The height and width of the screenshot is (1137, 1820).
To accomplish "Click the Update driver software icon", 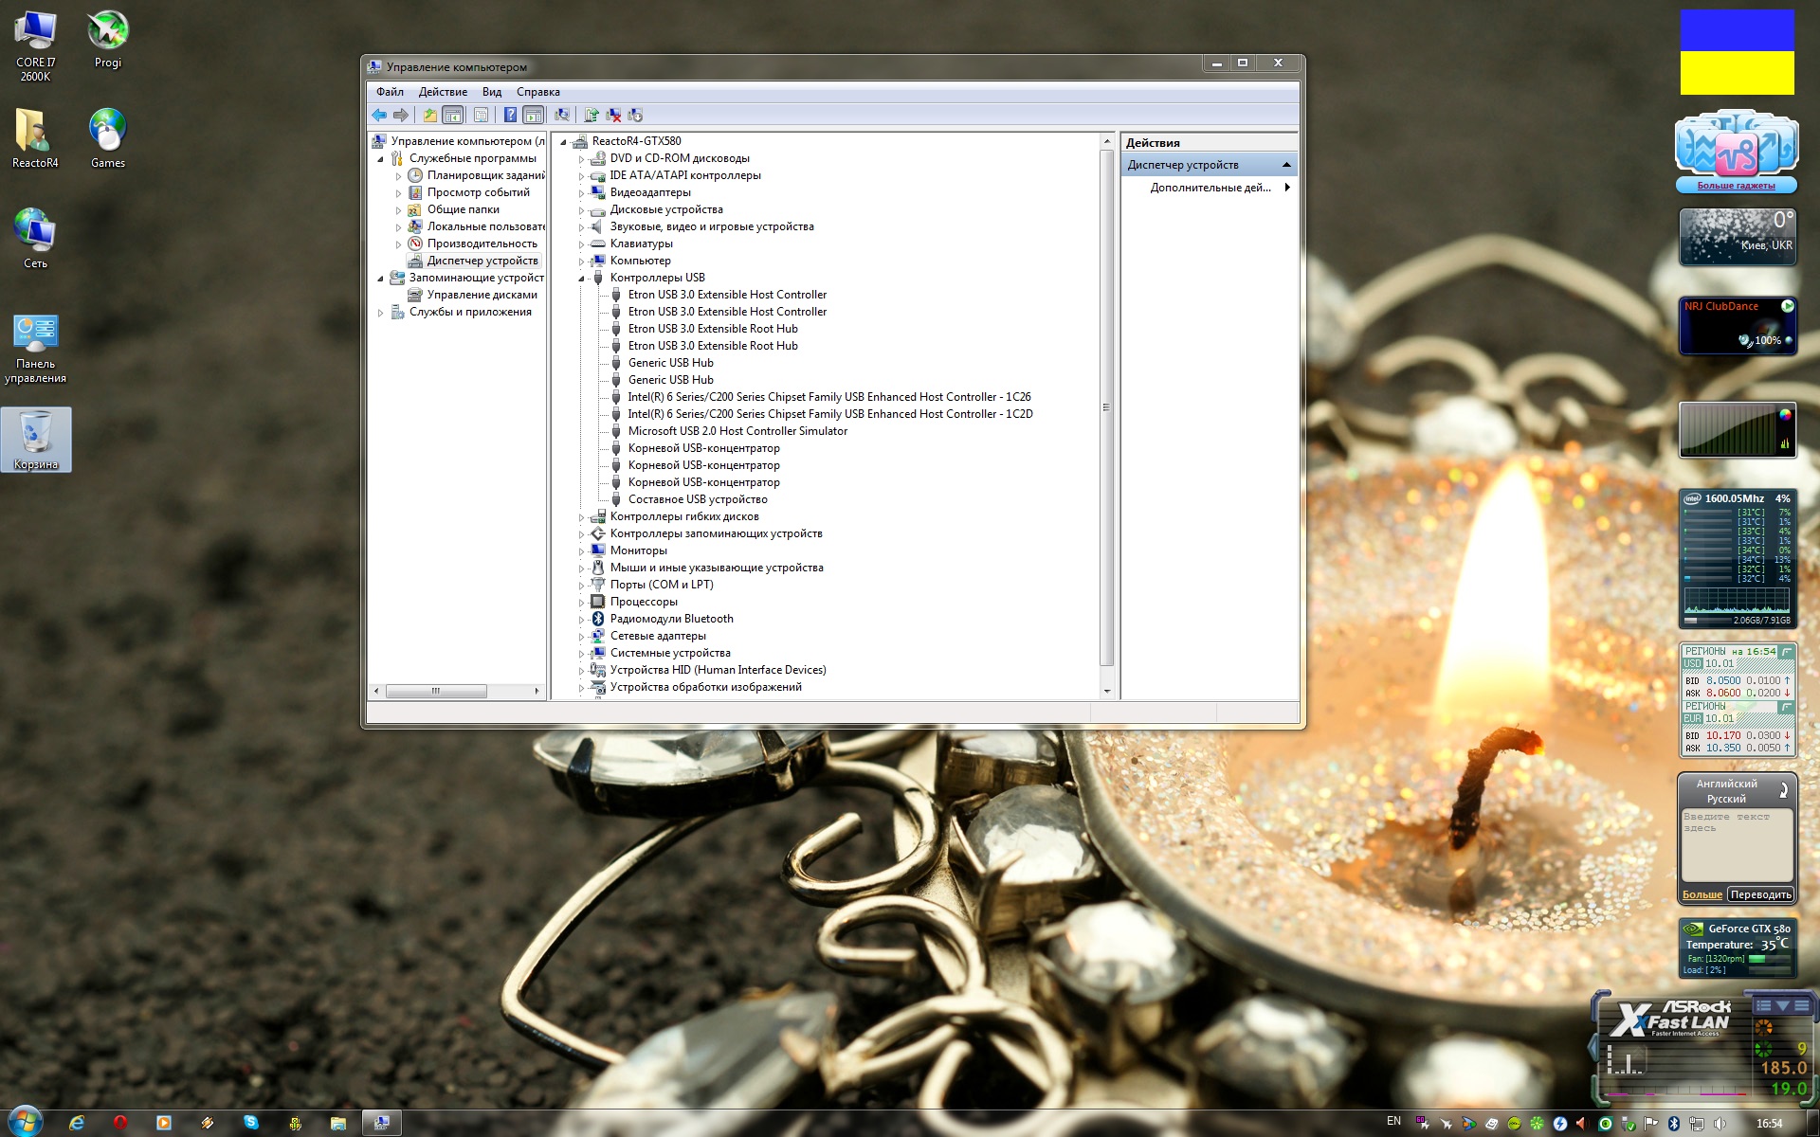I will pyautogui.click(x=591, y=116).
